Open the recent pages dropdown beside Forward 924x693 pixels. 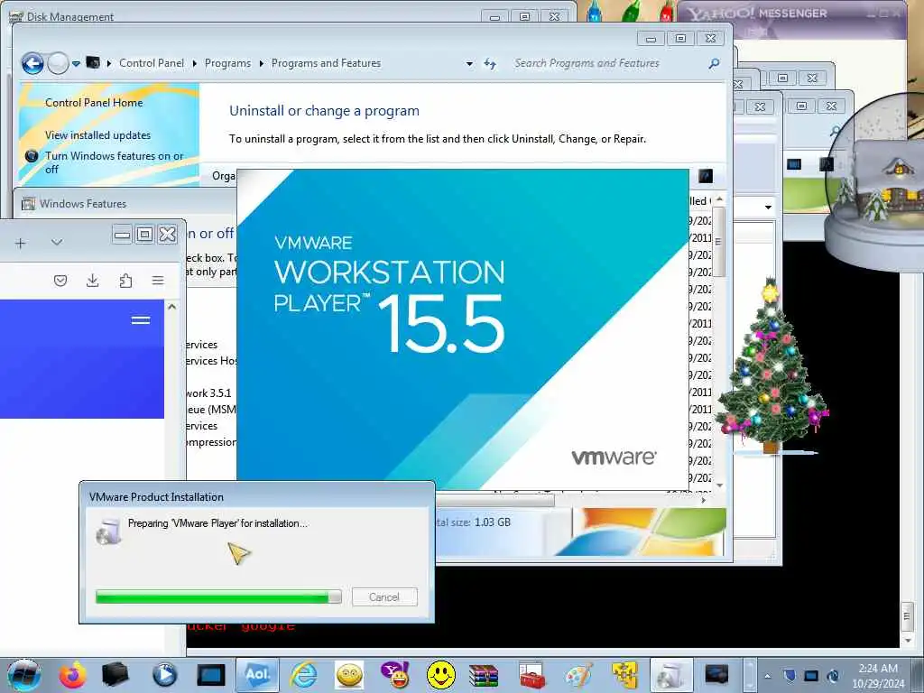point(76,63)
